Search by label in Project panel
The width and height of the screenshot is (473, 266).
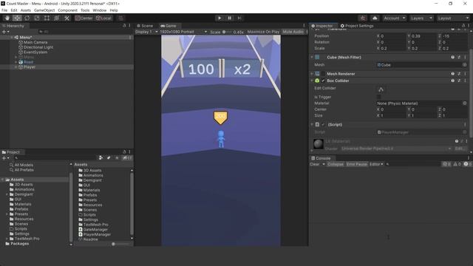point(109,157)
